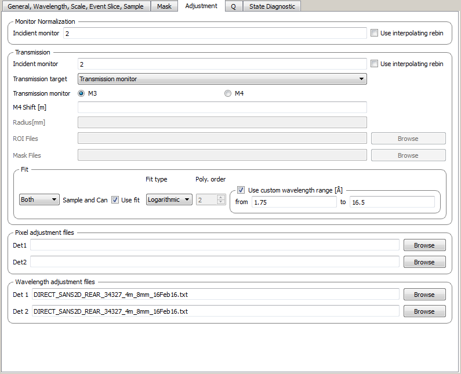Disable Use custom wavelength range checkbox

(241, 190)
